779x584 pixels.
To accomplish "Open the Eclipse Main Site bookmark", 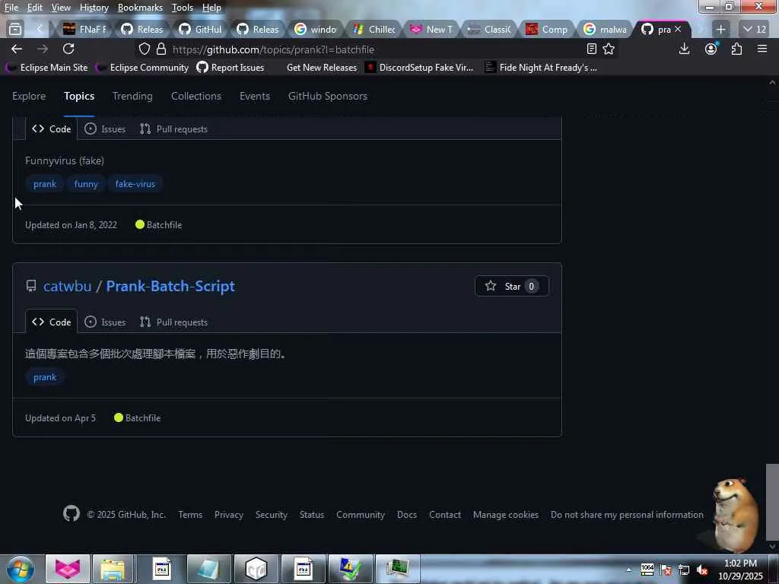I will [47, 68].
